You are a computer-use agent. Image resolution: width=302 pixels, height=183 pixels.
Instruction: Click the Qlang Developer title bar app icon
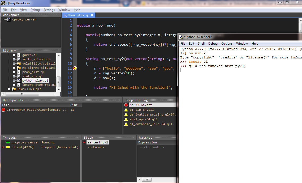(x=3, y=3)
